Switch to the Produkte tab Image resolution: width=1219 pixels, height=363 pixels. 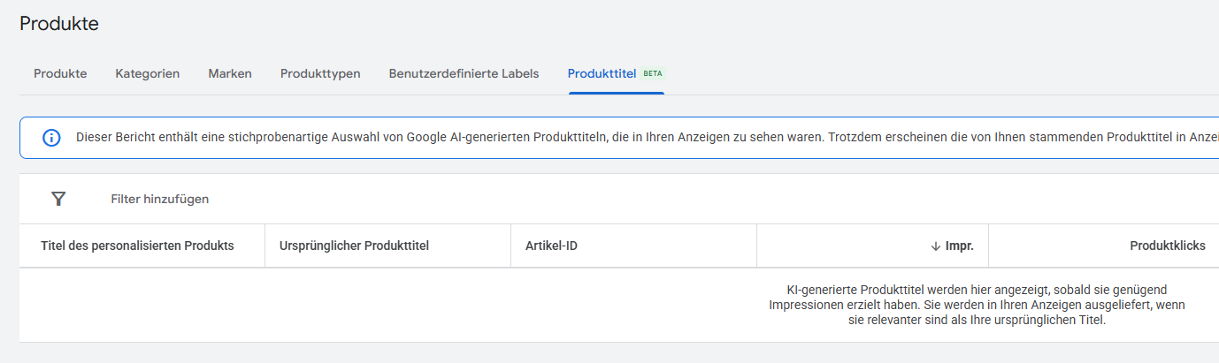point(60,74)
